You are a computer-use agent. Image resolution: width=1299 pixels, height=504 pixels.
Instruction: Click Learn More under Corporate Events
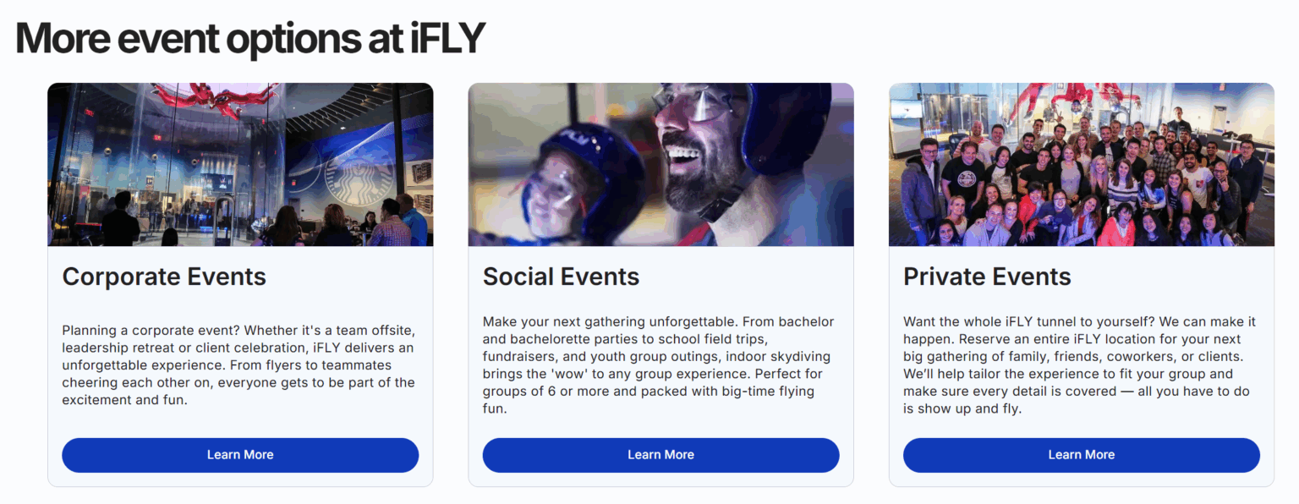(x=240, y=455)
